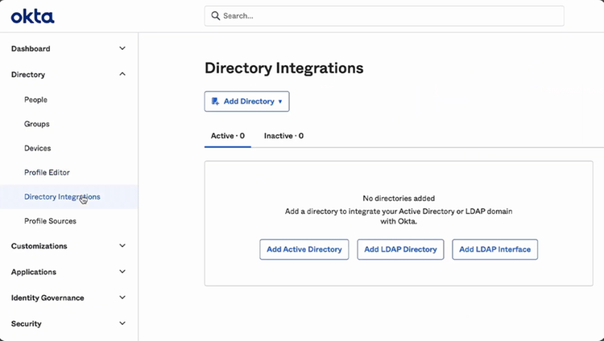This screenshot has height=341, width=604.
Task: Expand the Identity Governance chevron
Action: pos(122,298)
